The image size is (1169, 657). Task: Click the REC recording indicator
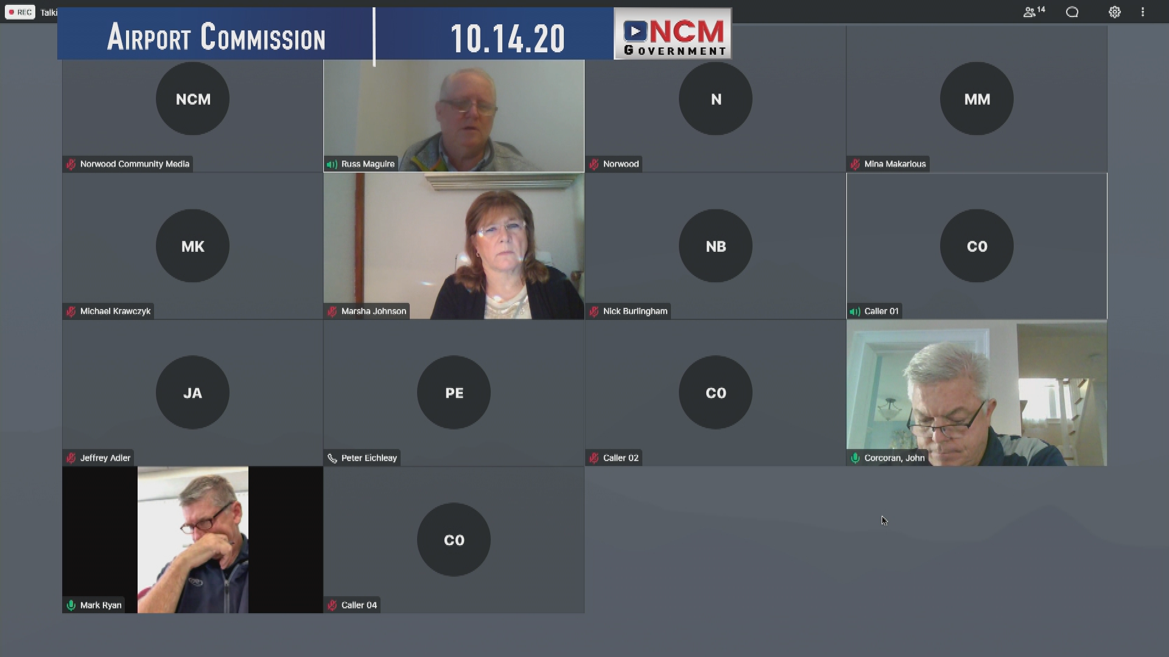click(x=20, y=12)
